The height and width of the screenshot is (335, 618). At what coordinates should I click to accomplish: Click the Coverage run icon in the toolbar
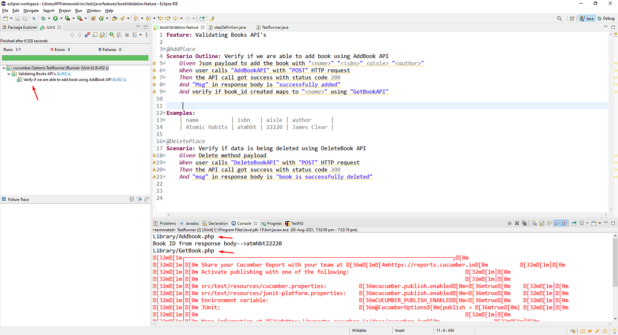pyautogui.click(x=68, y=19)
